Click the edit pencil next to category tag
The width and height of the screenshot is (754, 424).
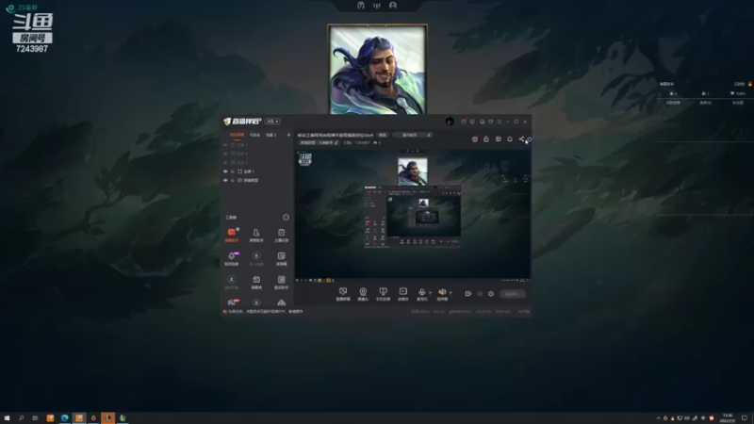(336, 143)
